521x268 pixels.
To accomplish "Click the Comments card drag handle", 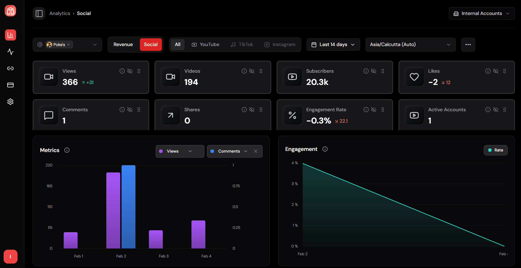I will [x=139, y=110].
